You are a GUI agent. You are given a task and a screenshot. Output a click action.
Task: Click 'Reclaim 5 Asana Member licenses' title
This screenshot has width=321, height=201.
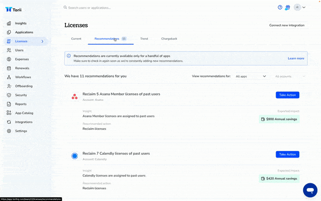coord(121,94)
